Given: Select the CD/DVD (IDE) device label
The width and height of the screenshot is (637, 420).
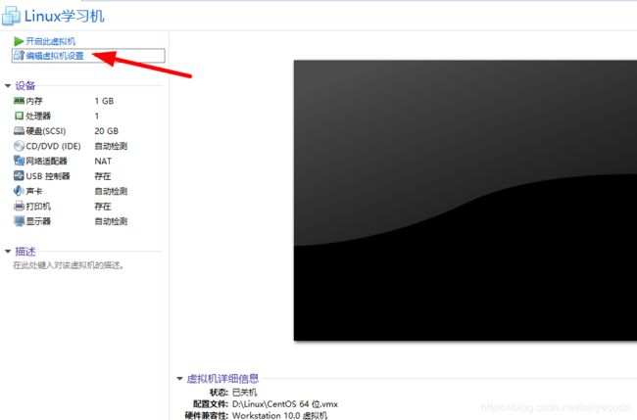Looking at the screenshot, I should tap(53, 146).
